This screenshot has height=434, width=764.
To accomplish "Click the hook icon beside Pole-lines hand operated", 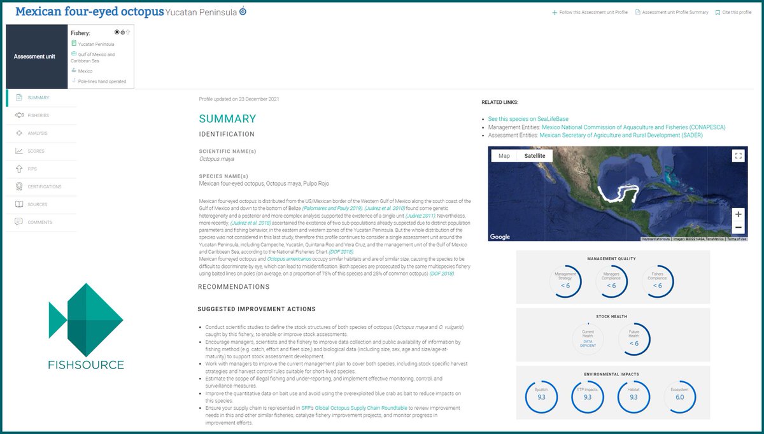I will pos(74,81).
